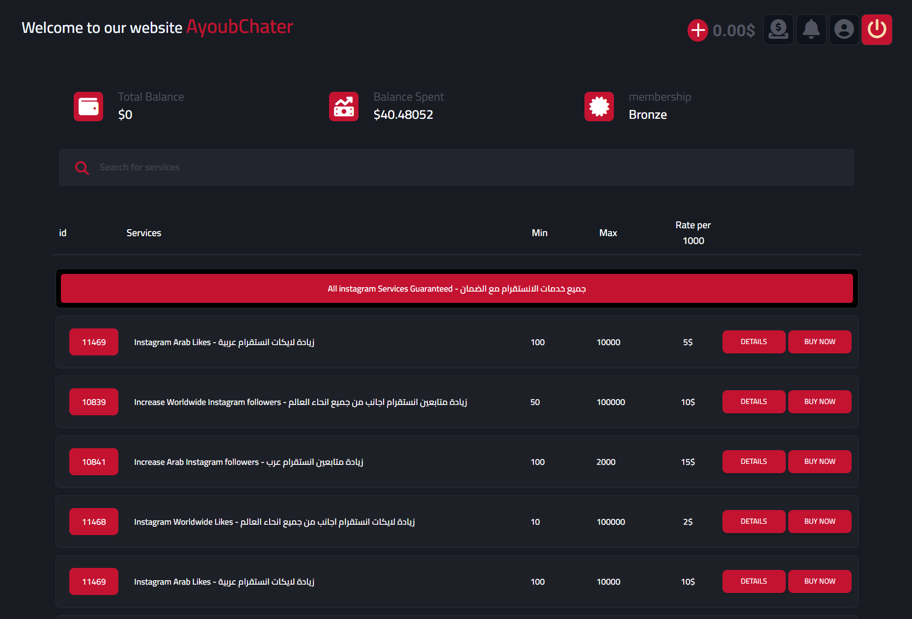This screenshot has width=912, height=619.
Task: Click the id column header
Action: pos(63,233)
